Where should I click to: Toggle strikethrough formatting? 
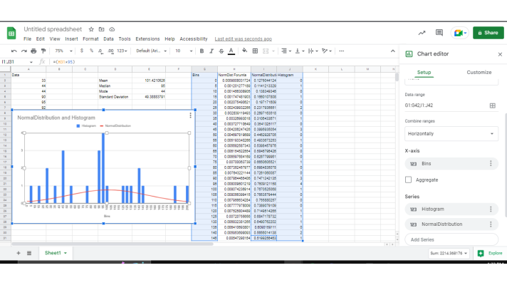(221, 51)
